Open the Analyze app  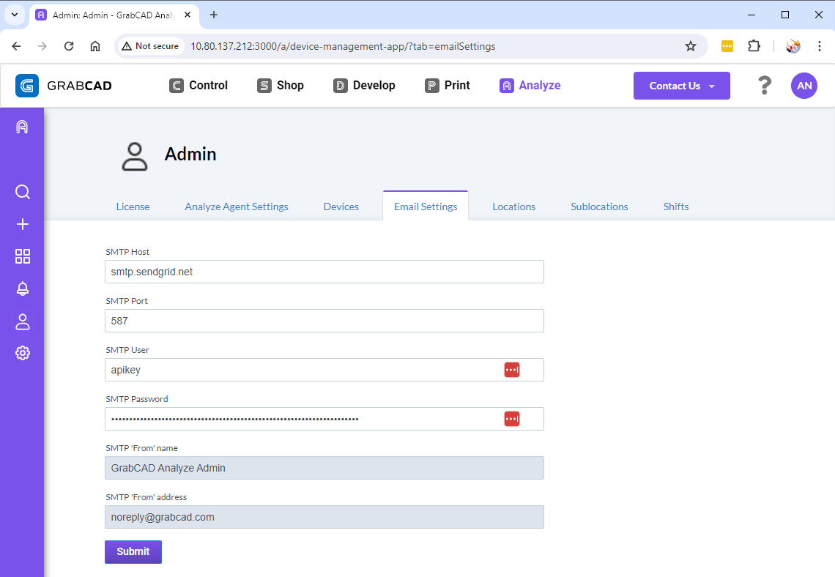[x=530, y=85]
